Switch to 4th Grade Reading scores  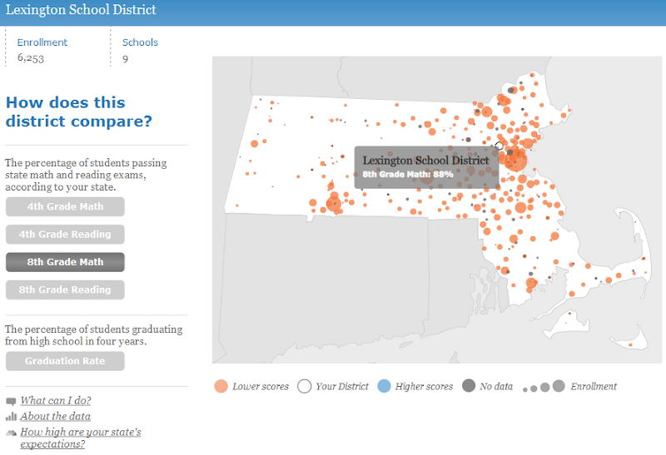(x=65, y=235)
